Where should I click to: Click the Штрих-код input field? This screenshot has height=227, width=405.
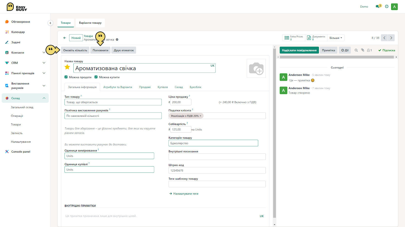coord(217,171)
